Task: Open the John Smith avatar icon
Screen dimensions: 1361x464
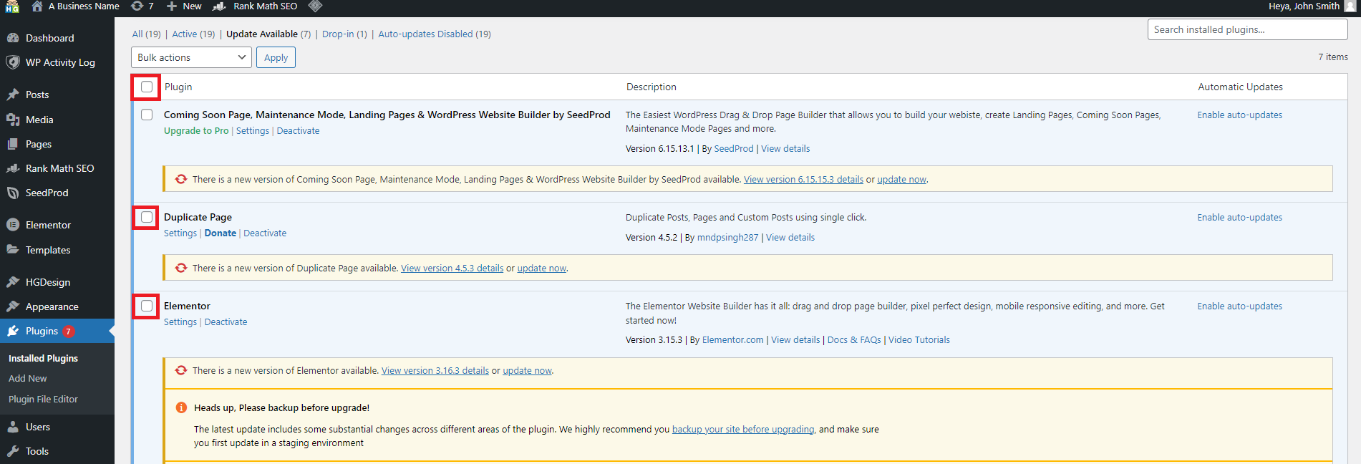Action: pyautogui.click(x=1350, y=6)
